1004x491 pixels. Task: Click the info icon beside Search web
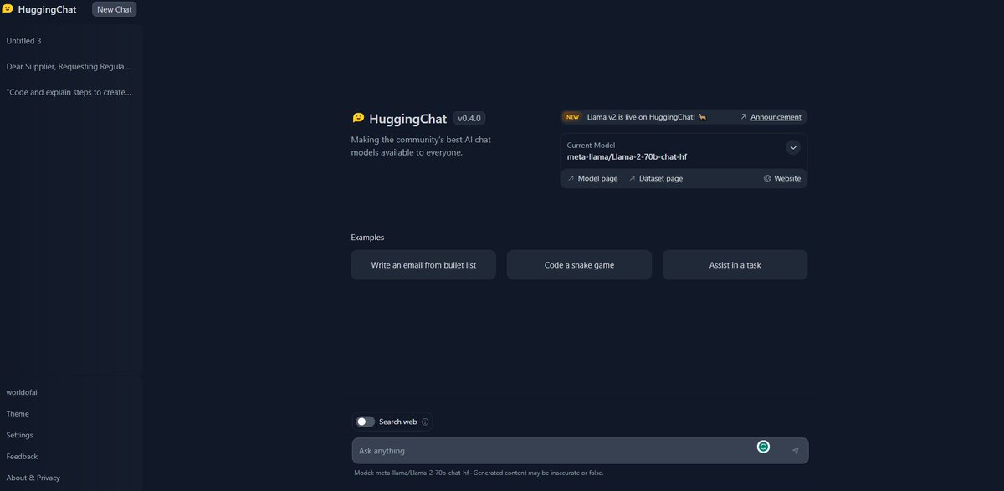coord(425,422)
